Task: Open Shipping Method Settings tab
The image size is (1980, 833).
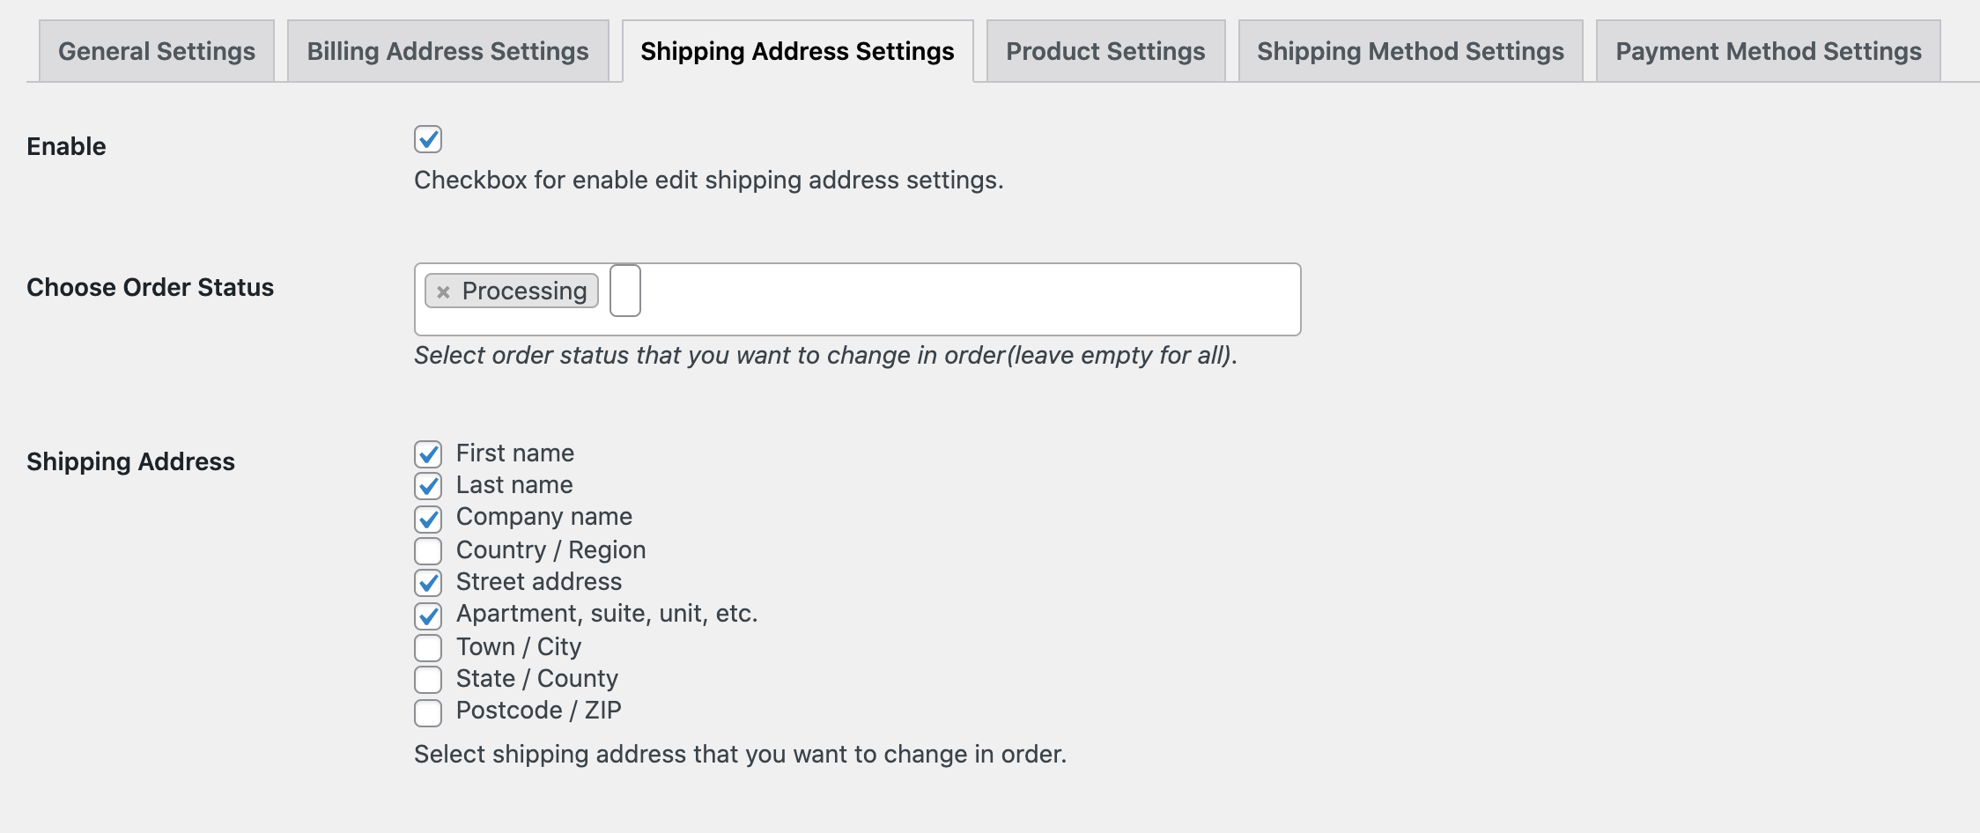Action: 1410,51
